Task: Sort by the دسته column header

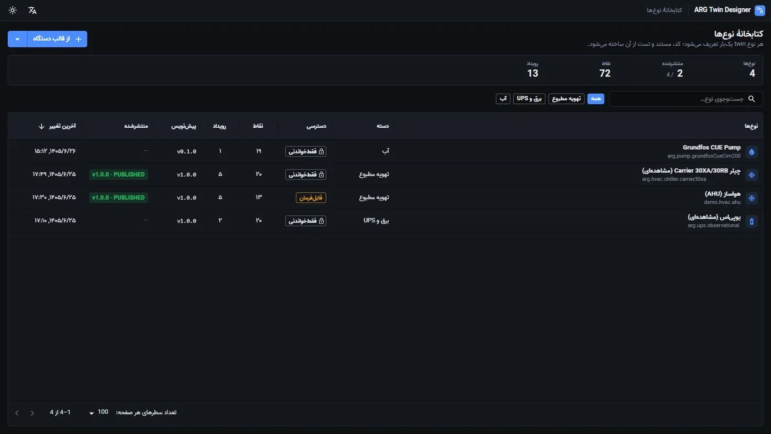Action: click(383, 126)
